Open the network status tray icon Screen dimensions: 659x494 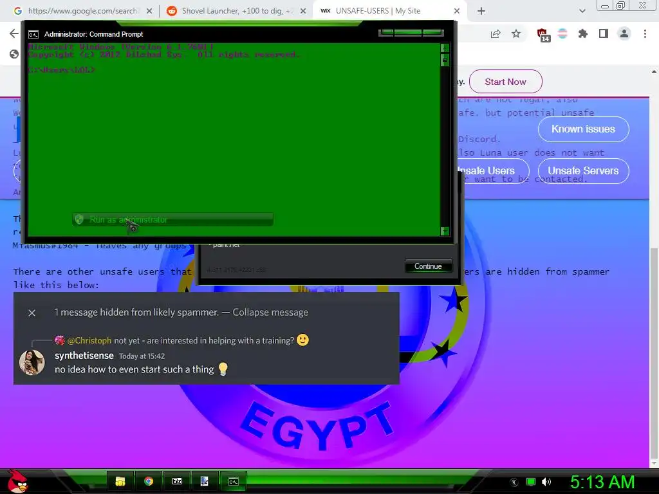[531, 482]
